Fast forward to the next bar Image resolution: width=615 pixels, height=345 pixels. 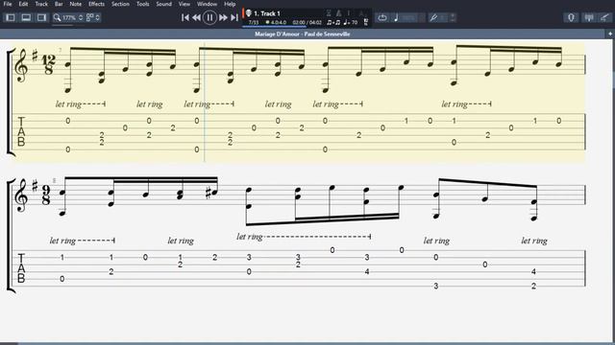223,17
